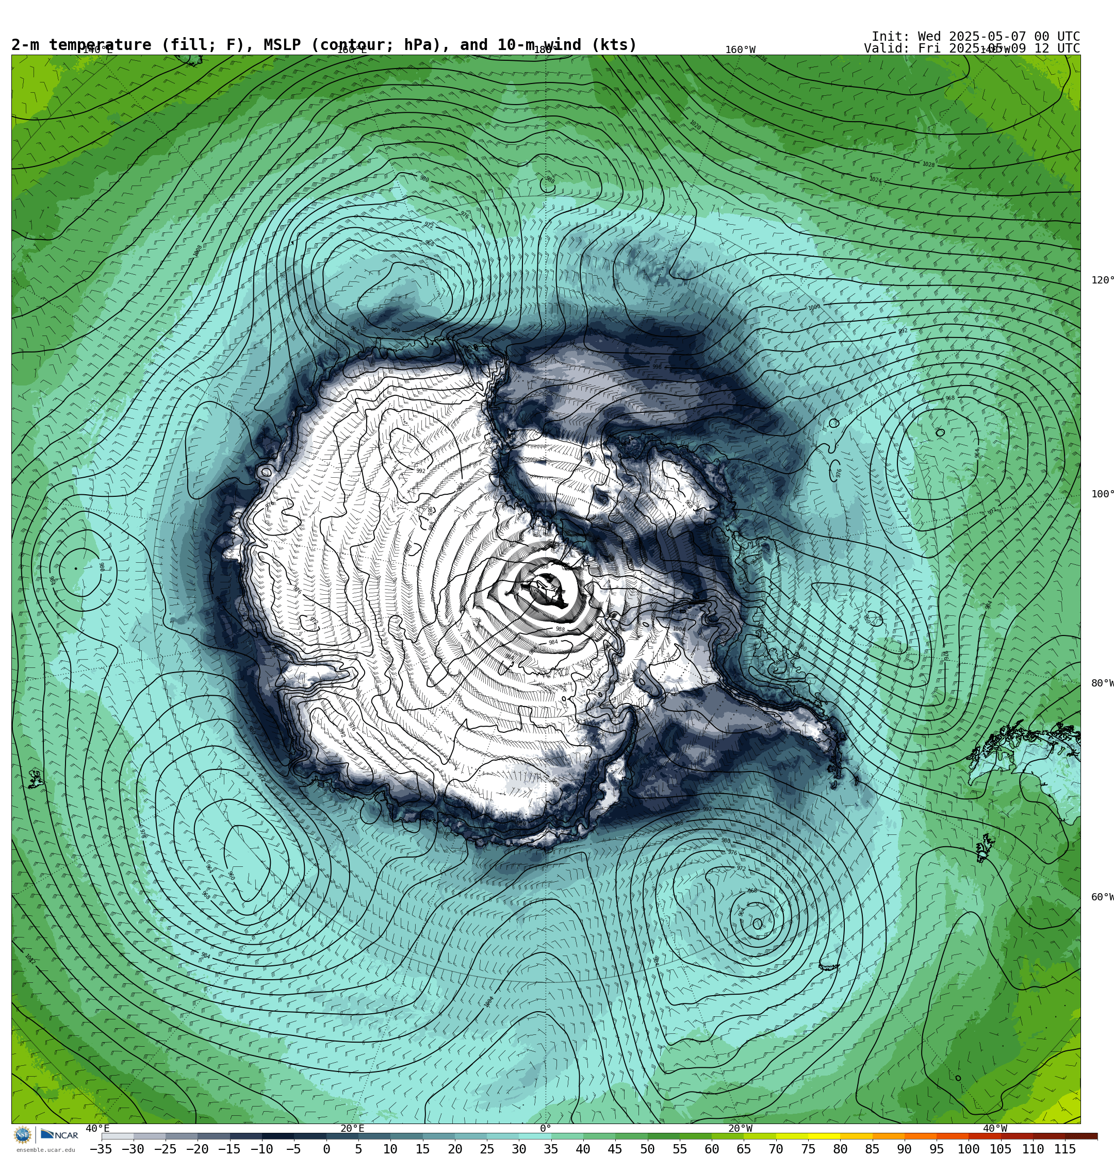Click the 'Init: Wed 2025-05-07 00 UTC' text

975,37
